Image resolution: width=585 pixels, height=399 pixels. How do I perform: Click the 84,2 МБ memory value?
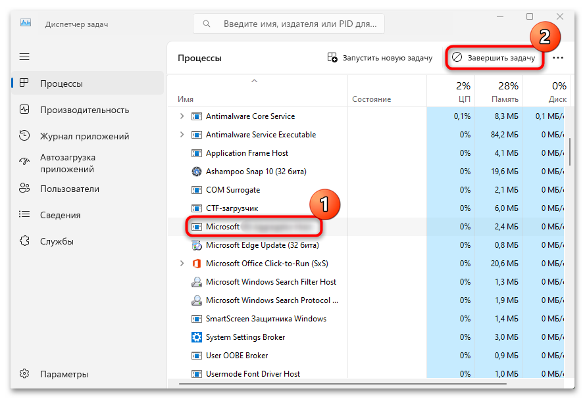coord(505,135)
